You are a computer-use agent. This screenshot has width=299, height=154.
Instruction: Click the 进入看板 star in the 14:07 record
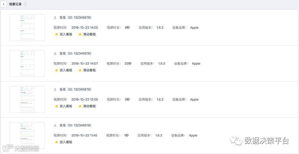(56, 70)
